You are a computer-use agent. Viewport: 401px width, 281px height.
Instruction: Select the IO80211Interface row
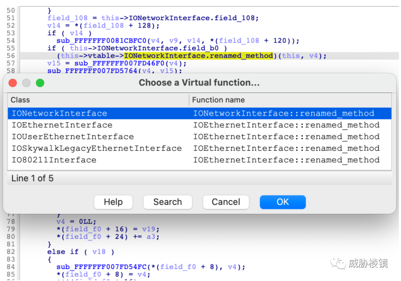[x=199, y=160]
